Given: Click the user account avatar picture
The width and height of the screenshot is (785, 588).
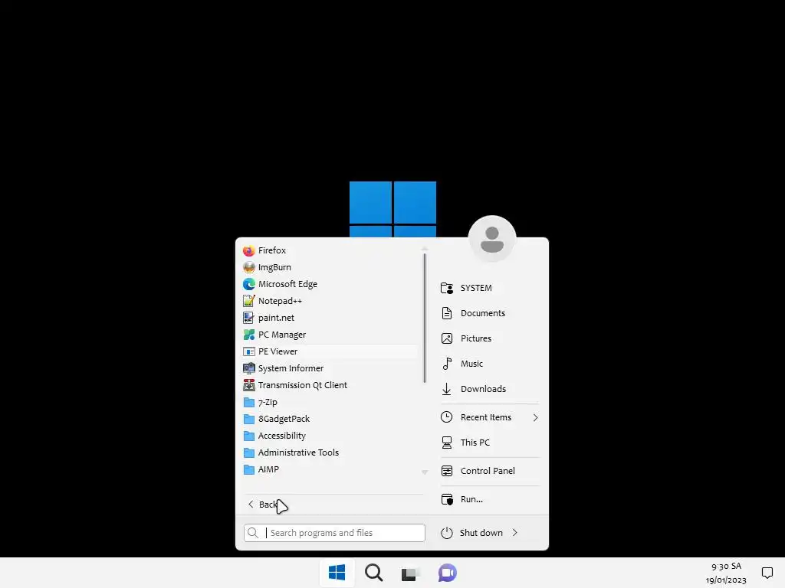Looking at the screenshot, I should pyautogui.click(x=492, y=240).
